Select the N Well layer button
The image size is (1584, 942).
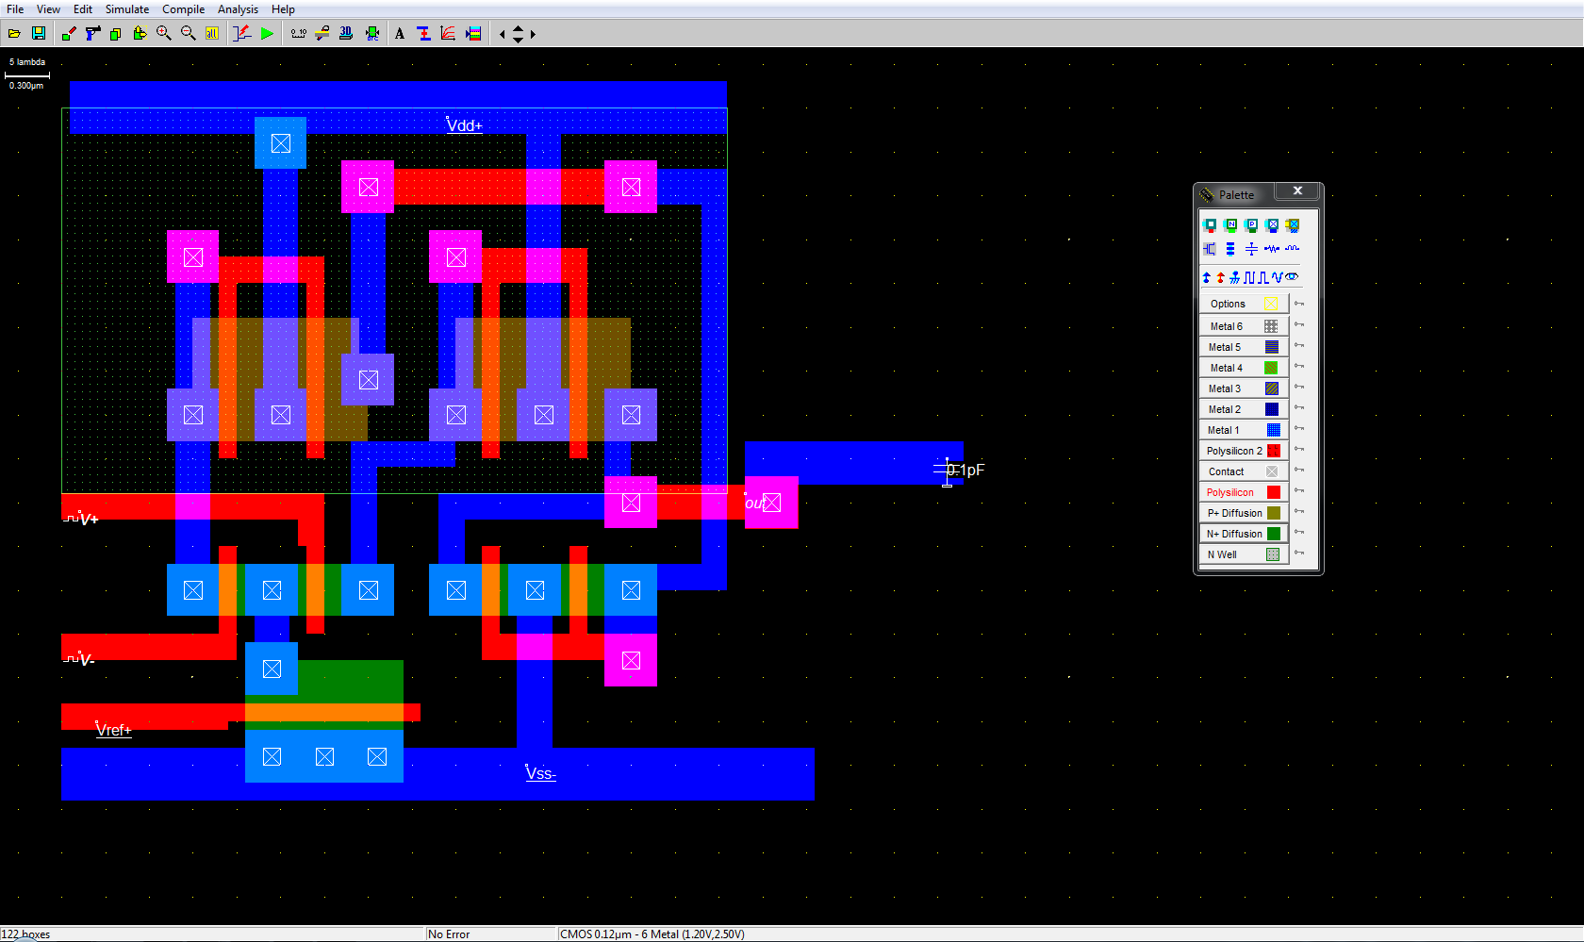click(x=1244, y=554)
